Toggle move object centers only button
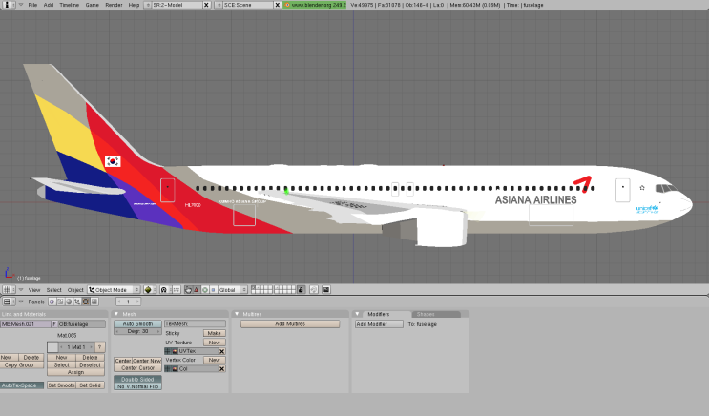The image size is (709, 416). pyautogui.click(x=176, y=290)
